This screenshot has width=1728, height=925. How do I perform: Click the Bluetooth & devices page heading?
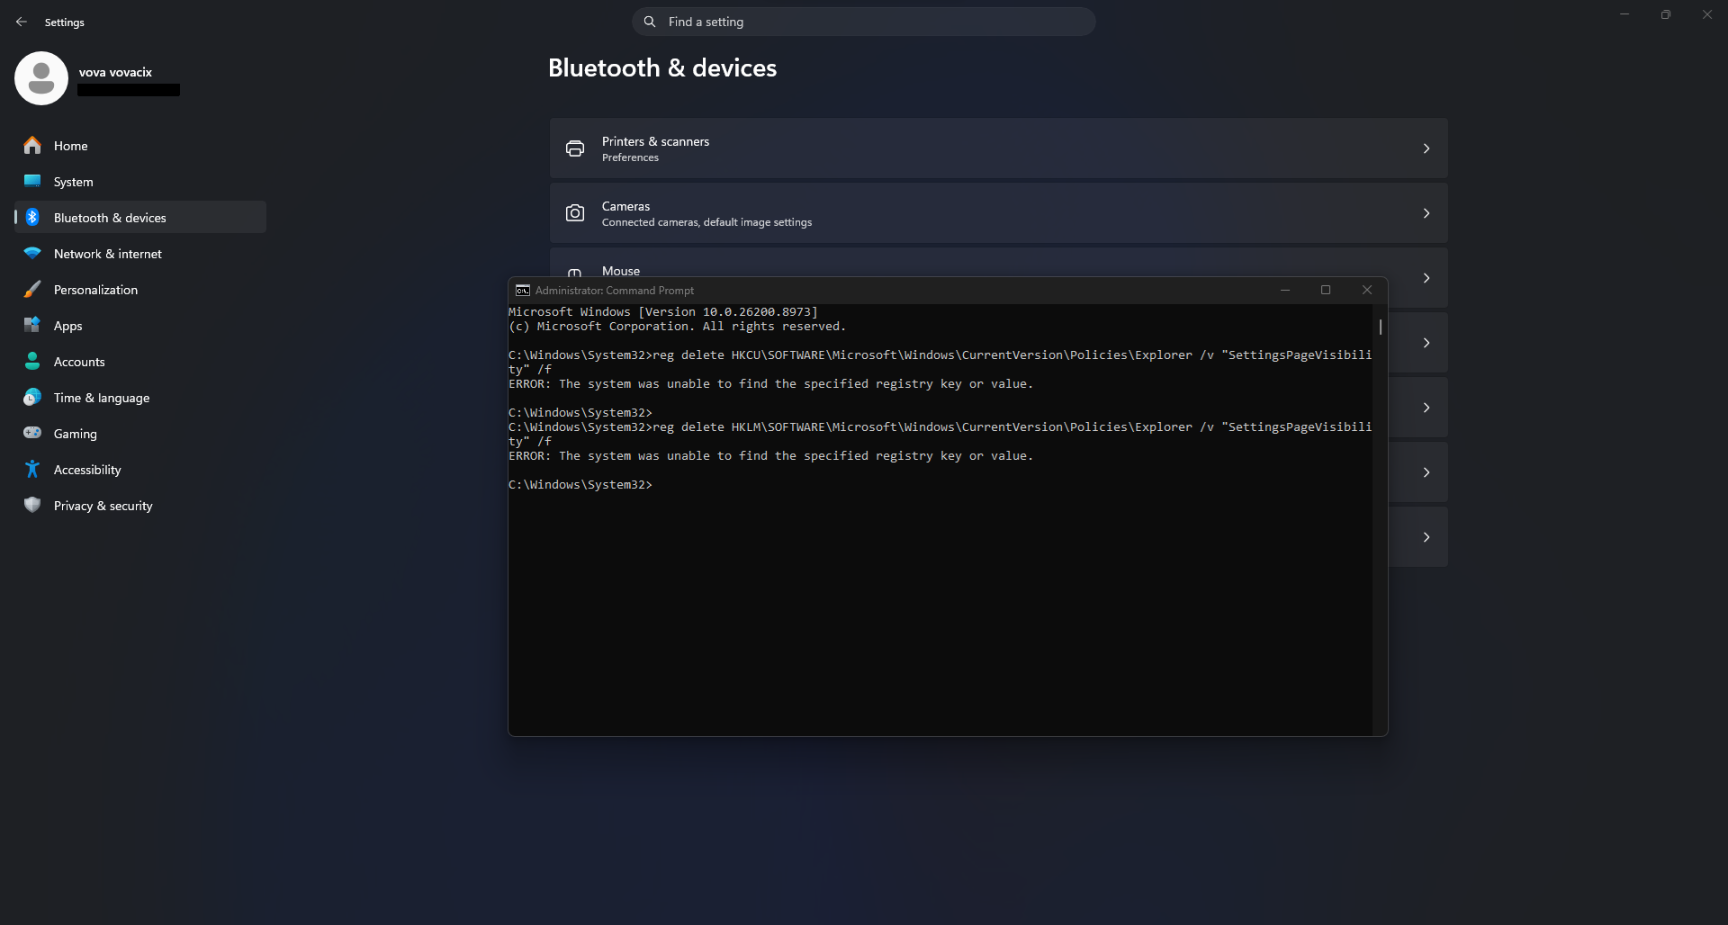click(662, 68)
